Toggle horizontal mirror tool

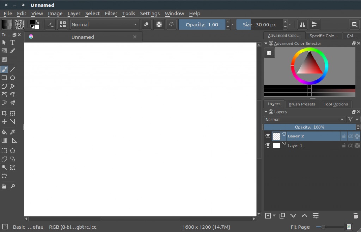(302, 25)
